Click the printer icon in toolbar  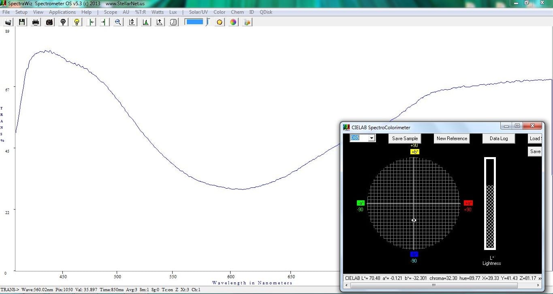36,22
